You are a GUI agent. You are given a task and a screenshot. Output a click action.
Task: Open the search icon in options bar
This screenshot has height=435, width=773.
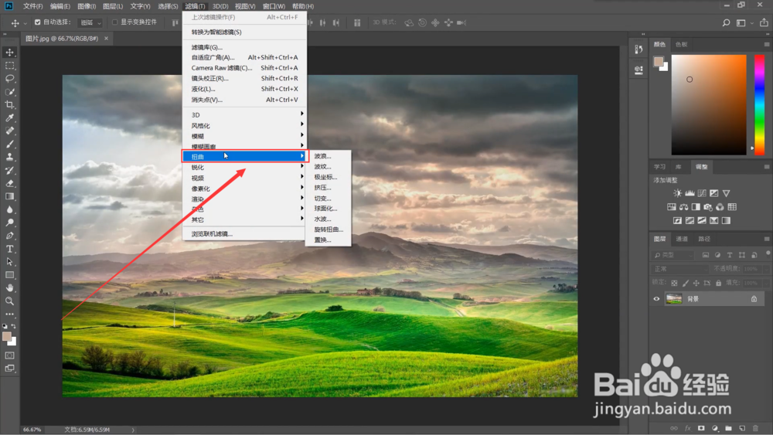(x=726, y=22)
